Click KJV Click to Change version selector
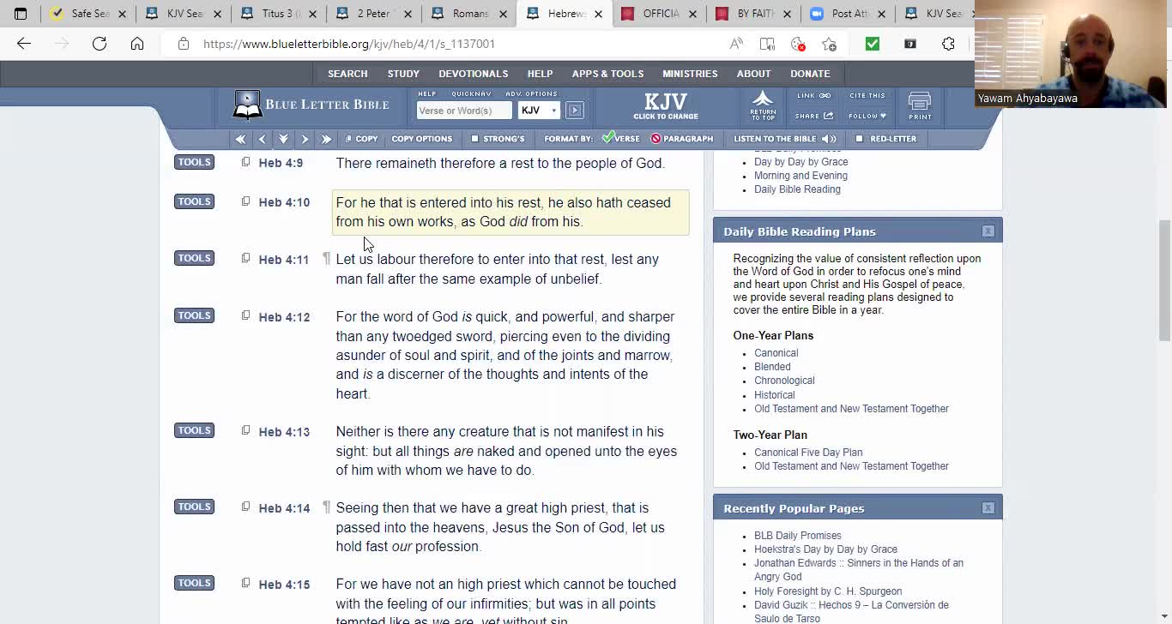This screenshot has width=1172, height=624. (x=666, y=105)
